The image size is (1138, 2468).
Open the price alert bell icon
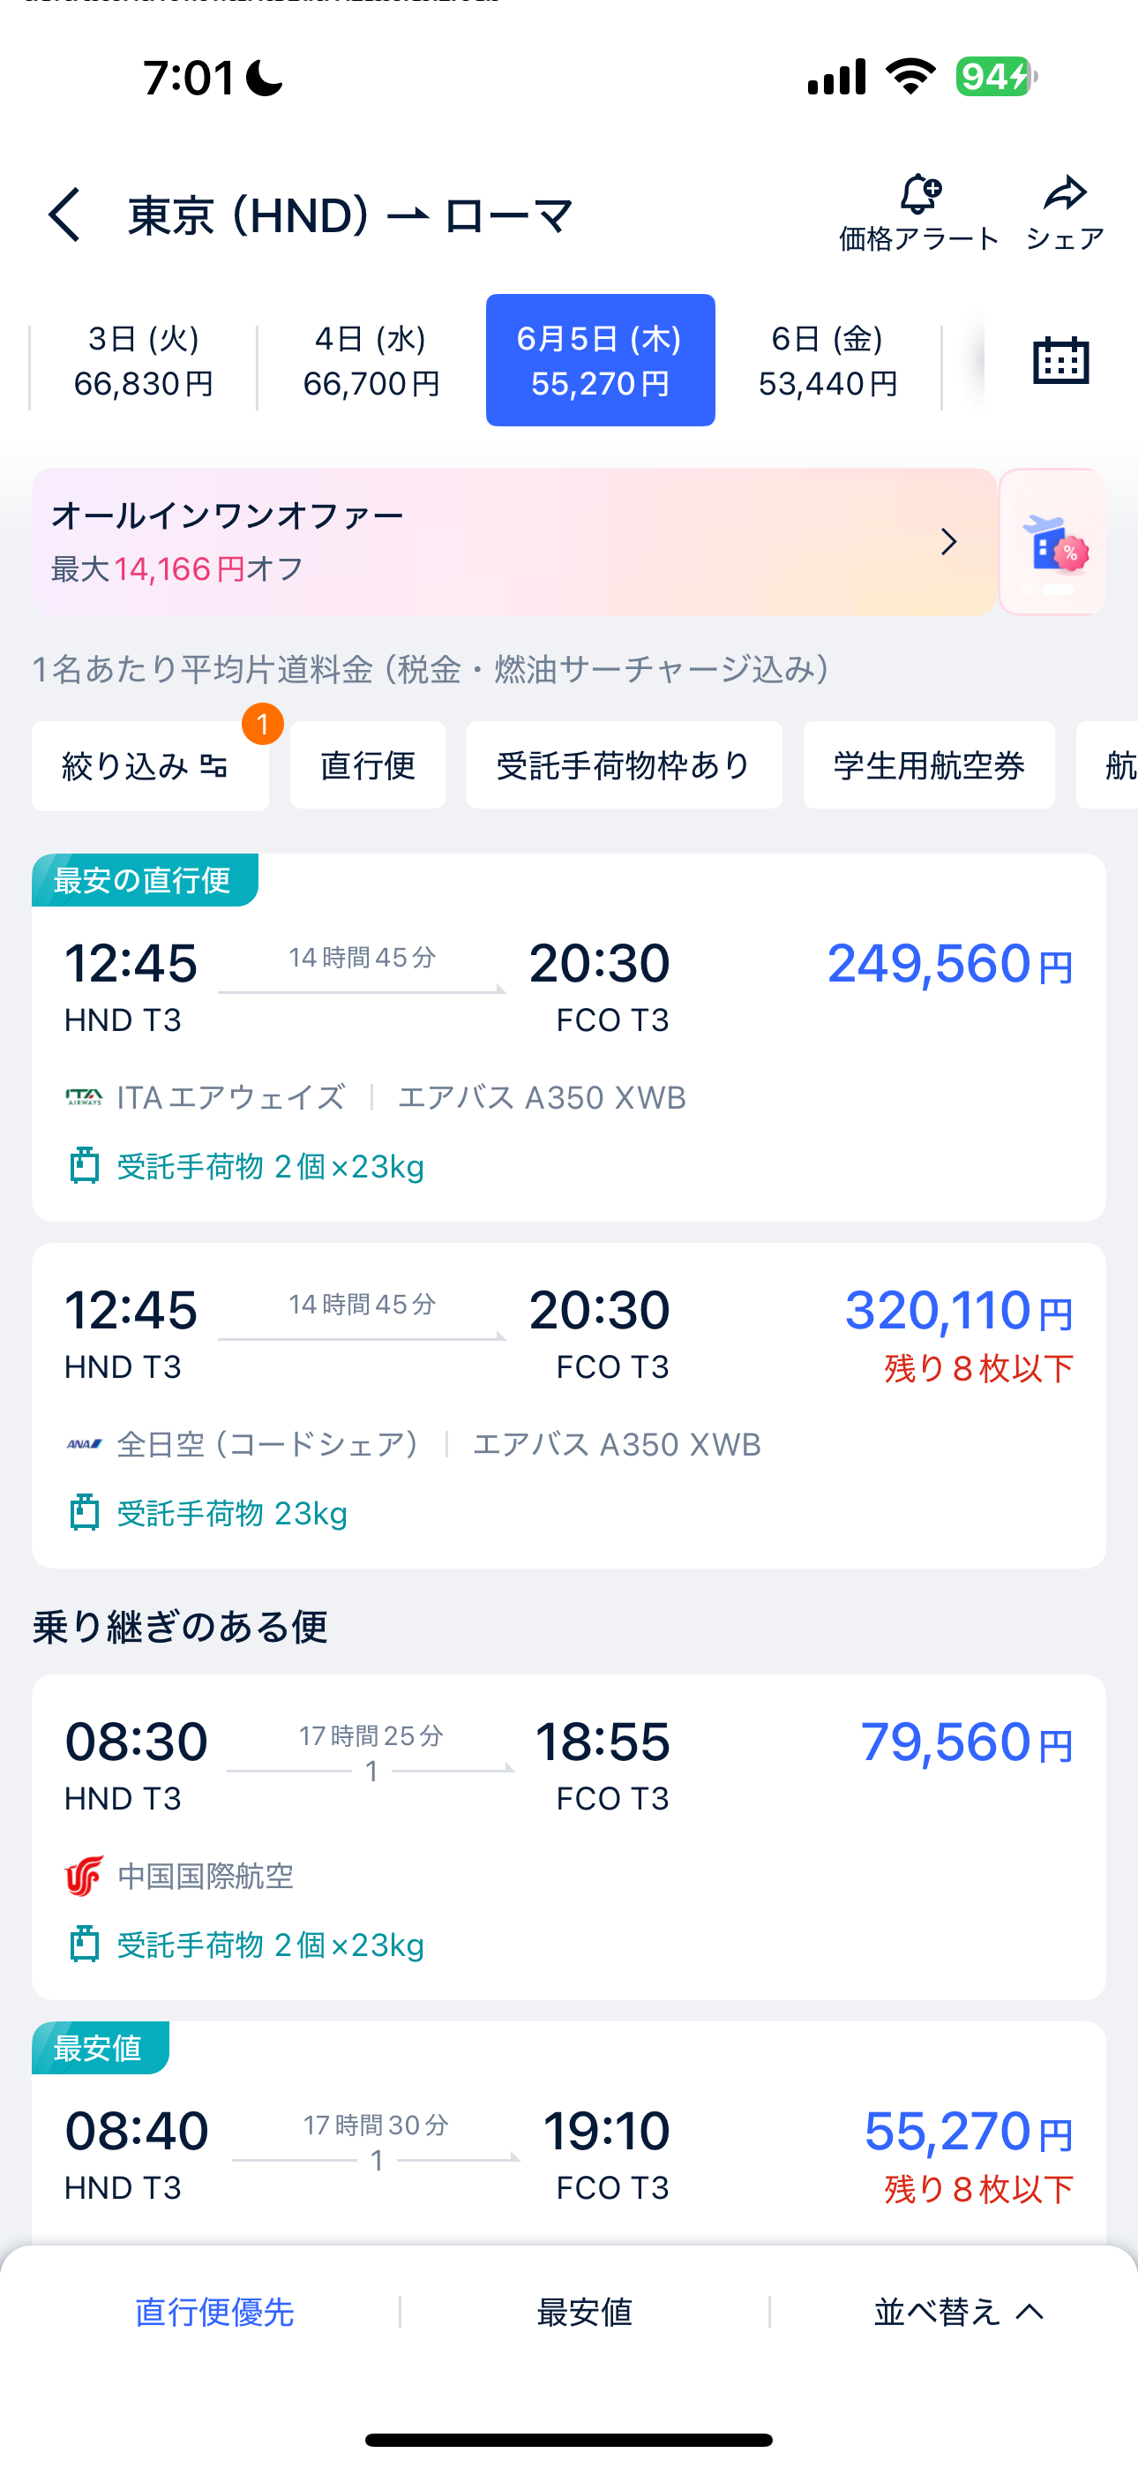coord(919,193)
